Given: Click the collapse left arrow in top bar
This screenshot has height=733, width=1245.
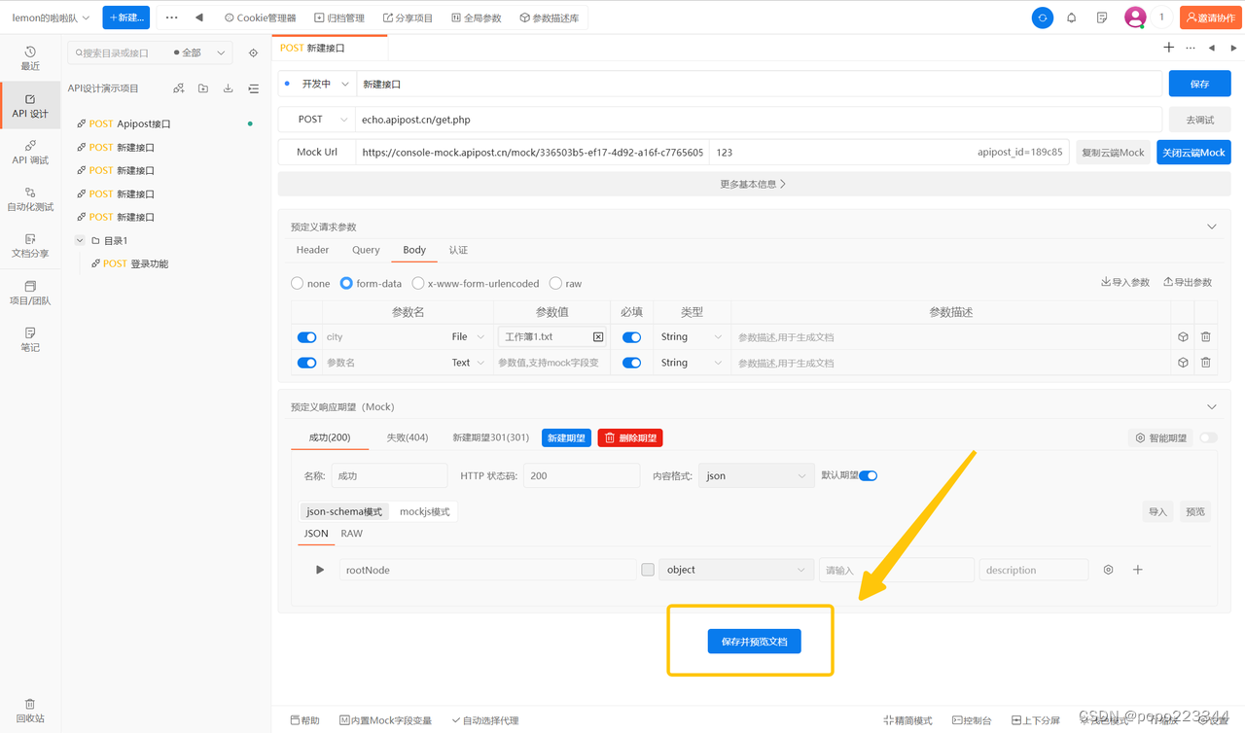Looking at the screenshot, I should pos(199,17).
